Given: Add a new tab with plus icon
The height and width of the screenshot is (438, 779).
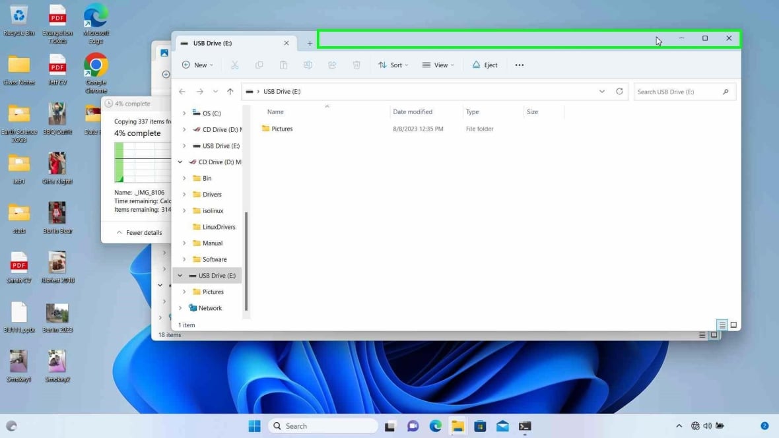Looking at the screenshot, I should coord(310,44).
